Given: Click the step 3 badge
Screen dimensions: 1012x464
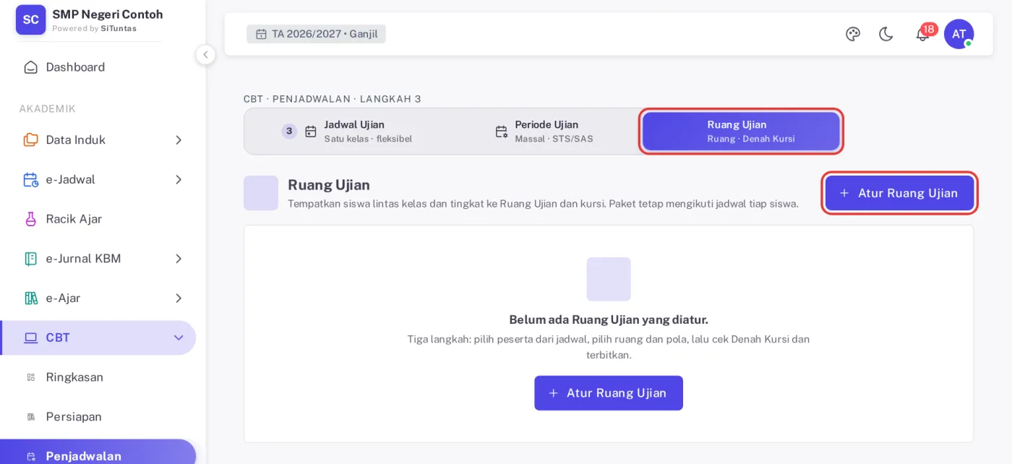Looking at the screenshot, I should [289, 131].
